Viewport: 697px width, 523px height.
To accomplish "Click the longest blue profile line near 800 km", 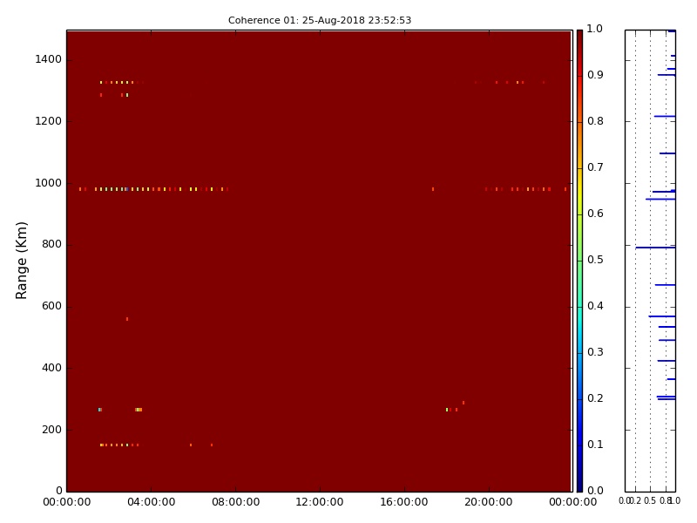I will pyautogui.click(x=655, y=248).
